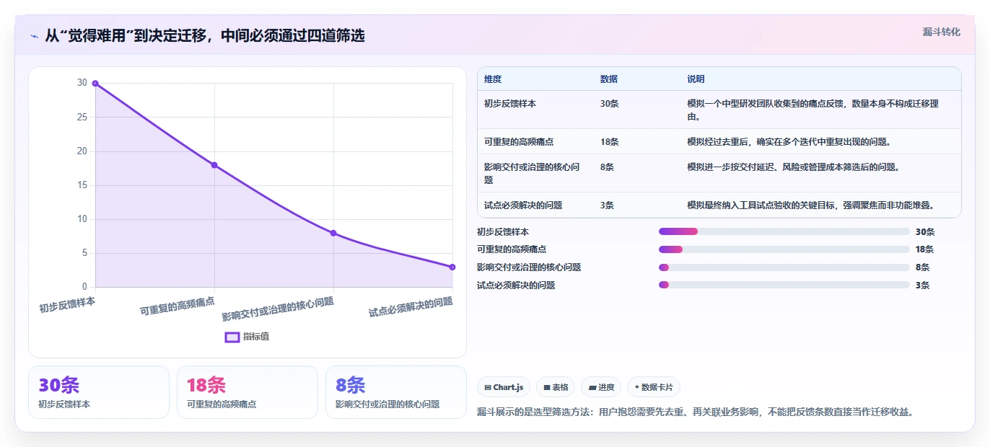Click the footnote starting 漏斗展示的是选型筛选方法
990x447 pixels.
[x=696, y=412]
